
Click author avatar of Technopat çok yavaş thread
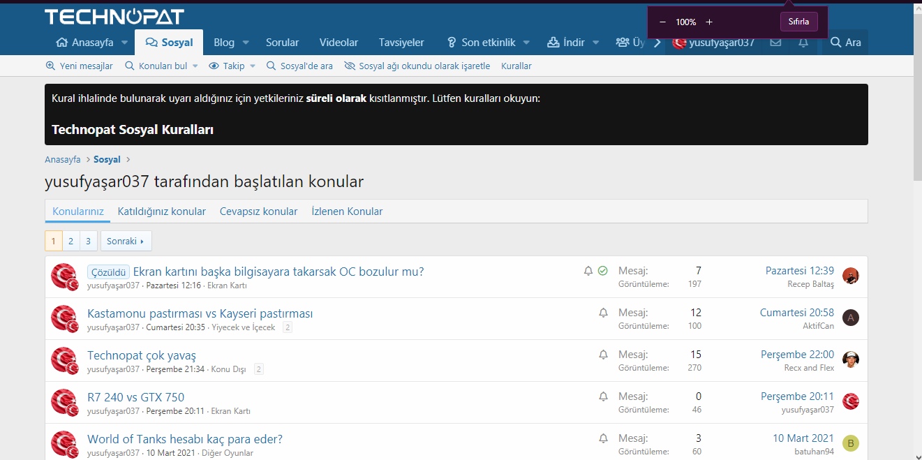(64, 359)
